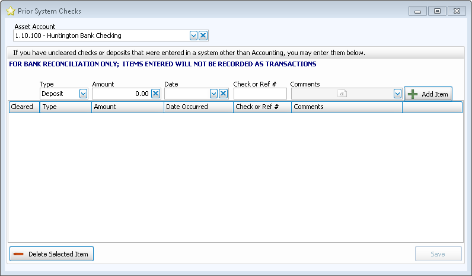Sort by Date Occurred column header
This screenshot has width=472, height=276.
point(198,107)
